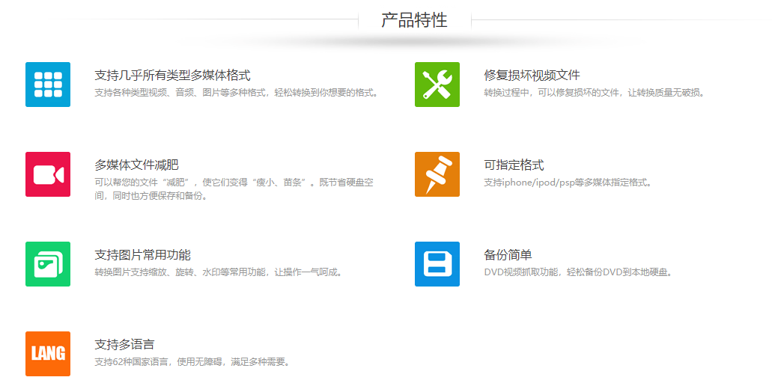Select the heading 可指定格式
Screen dimensions: 772x392
pos(514,165)
